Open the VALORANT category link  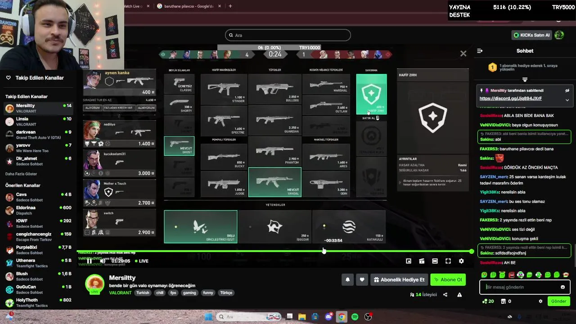coord(120,292)
